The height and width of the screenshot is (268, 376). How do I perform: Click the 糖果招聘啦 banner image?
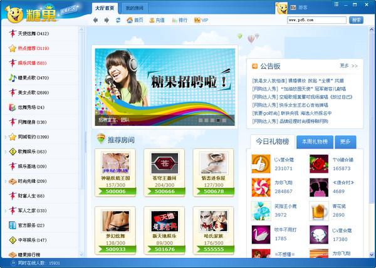(x=165, y=87)
